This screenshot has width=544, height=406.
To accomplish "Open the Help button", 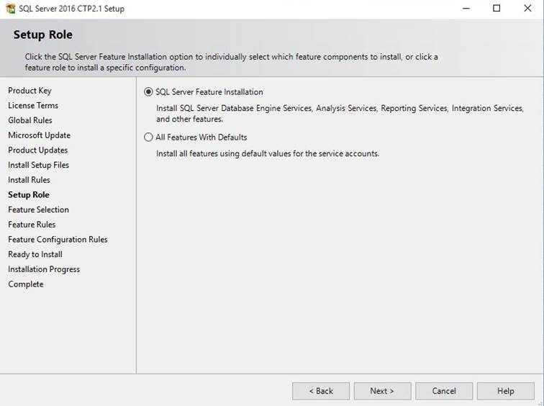I will 505,391.
